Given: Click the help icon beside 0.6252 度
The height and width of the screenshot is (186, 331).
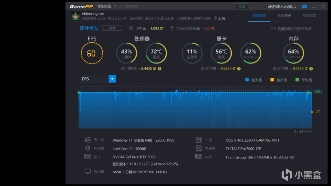Looking at the screenshot, I should (239, 68).
